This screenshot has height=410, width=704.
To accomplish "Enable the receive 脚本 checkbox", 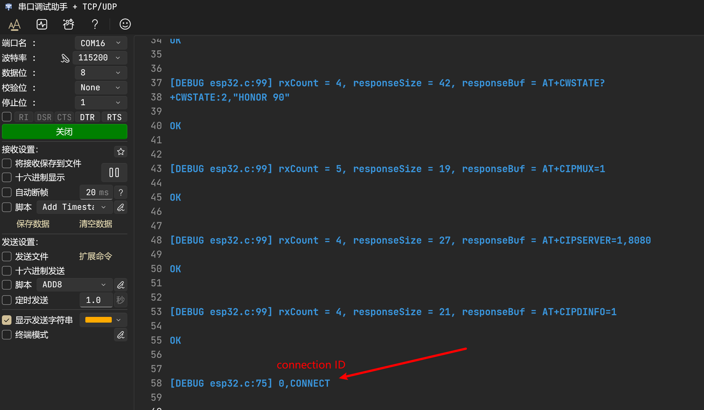I will [7, 207].
